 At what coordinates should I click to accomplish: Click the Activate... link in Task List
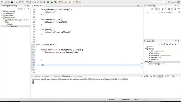click(x=169, y=12)
